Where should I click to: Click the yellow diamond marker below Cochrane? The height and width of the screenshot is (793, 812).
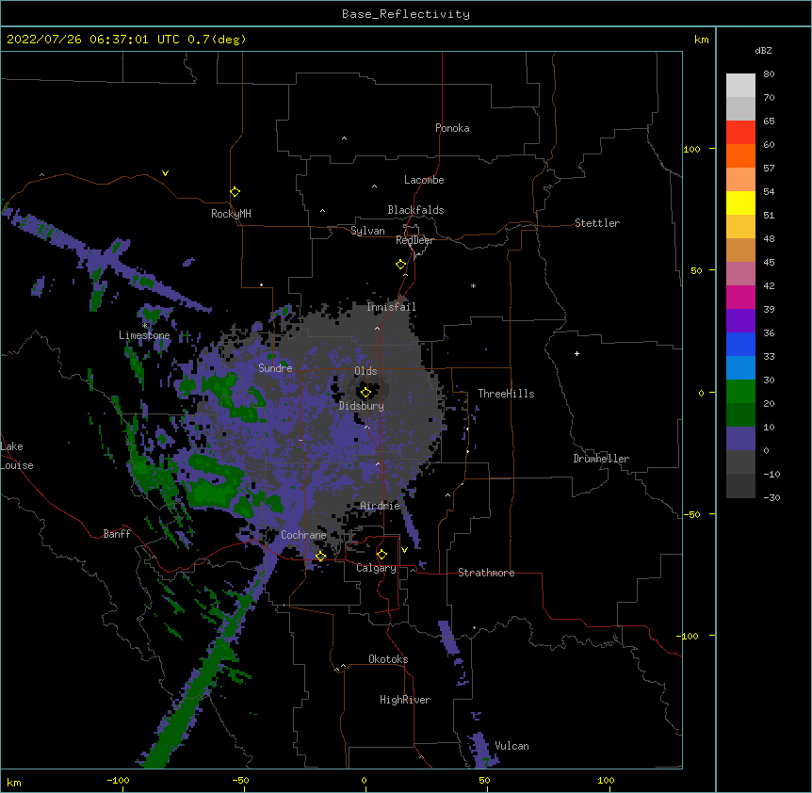(320, 556)
